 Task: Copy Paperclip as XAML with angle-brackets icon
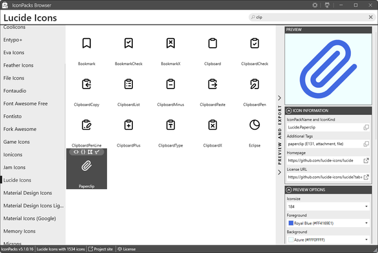point(76,152)
